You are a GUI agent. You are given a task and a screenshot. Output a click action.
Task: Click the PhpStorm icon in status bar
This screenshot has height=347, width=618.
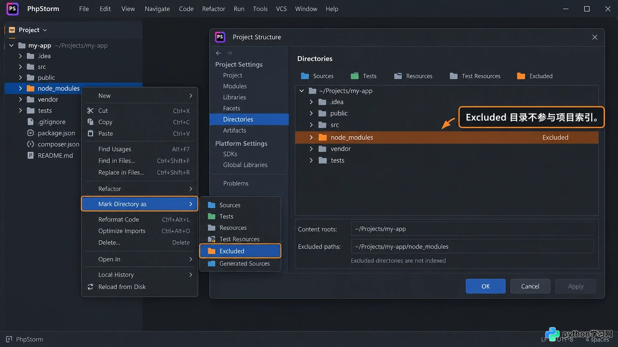pos(9,339)
